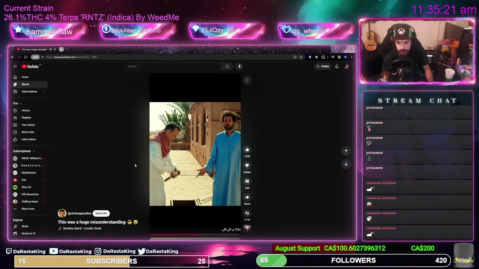Click the browser address bar URL
The image size is (479, 269).
tap(71, 57)
